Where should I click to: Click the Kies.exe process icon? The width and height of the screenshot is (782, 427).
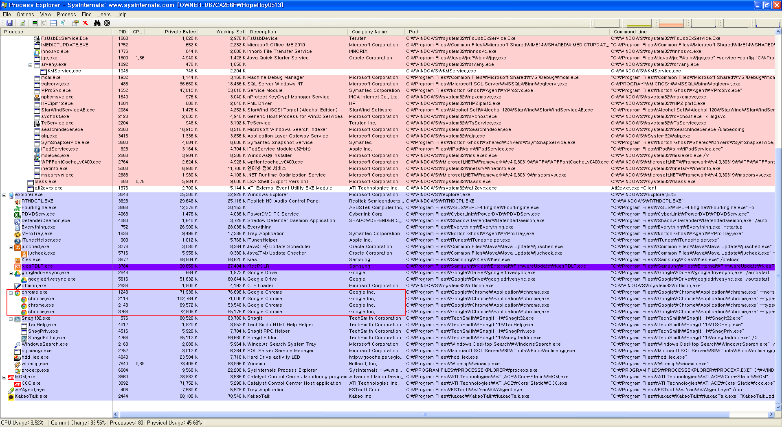coord(18,260)
